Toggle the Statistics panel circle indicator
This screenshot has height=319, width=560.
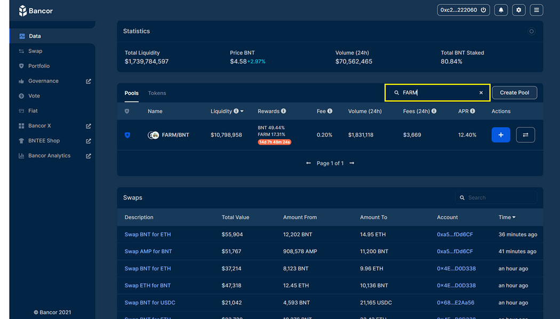click(531, 31)
